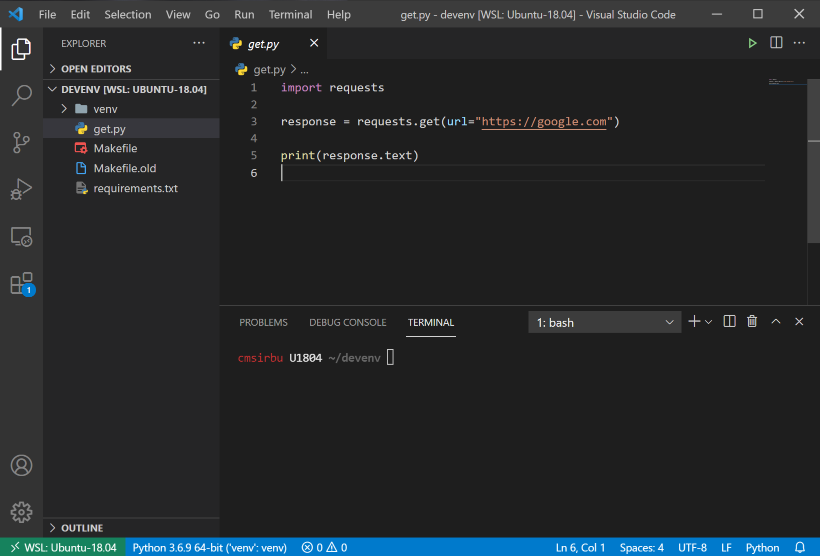Click get.py in the breadcrumb
The width and height of the screenshot is (820, 556).
(269, 69)
